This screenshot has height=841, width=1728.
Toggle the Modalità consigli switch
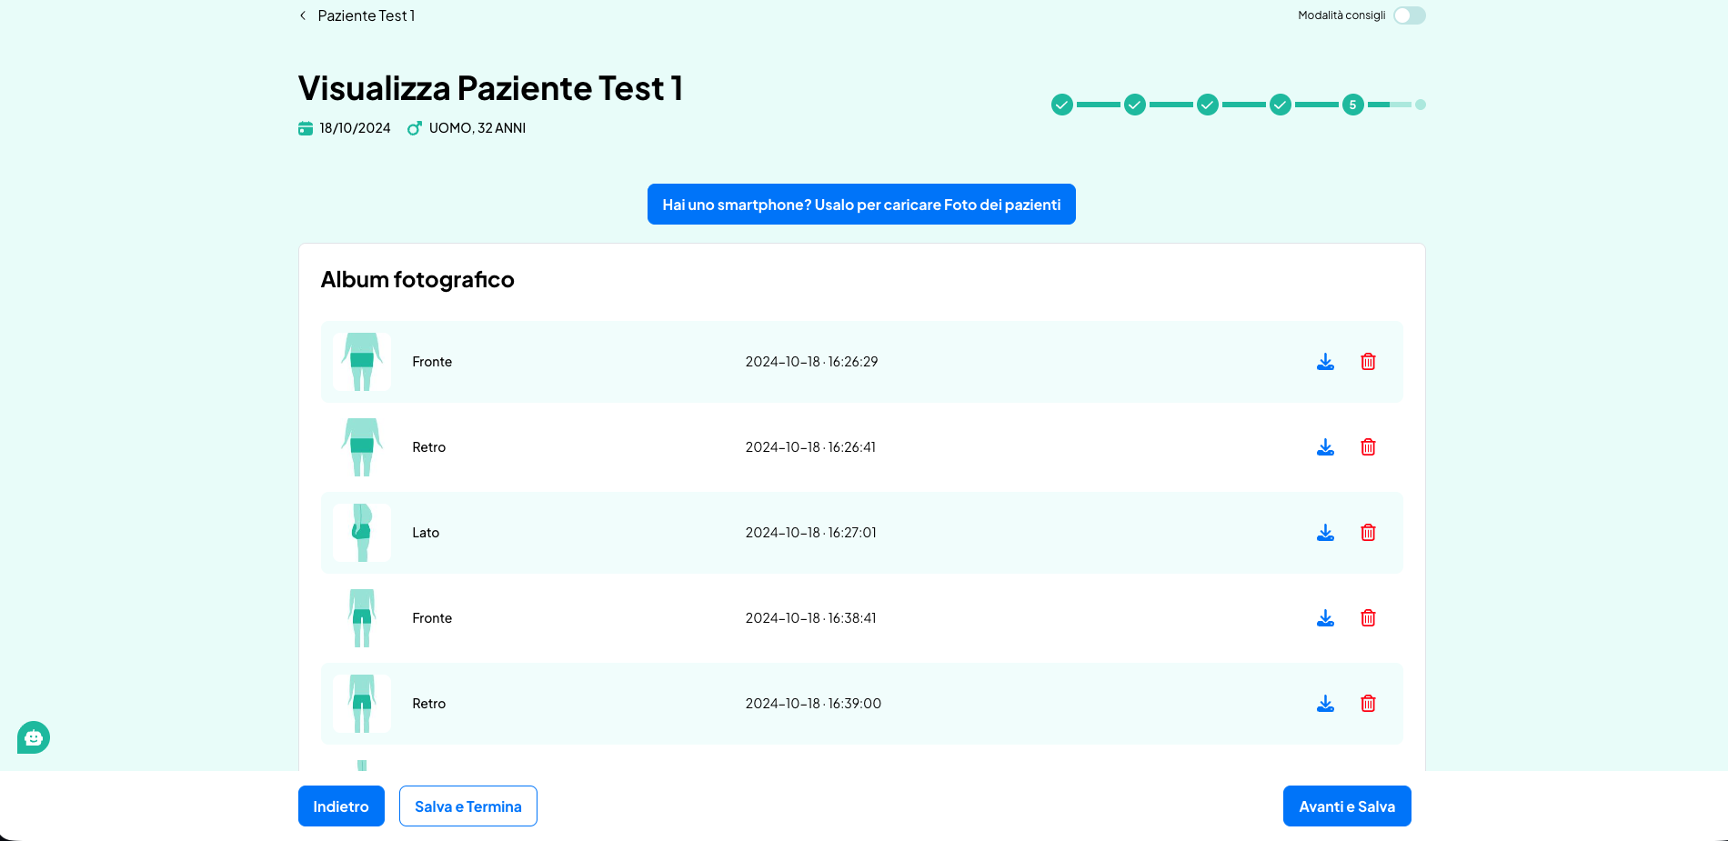pos(1409,15)
